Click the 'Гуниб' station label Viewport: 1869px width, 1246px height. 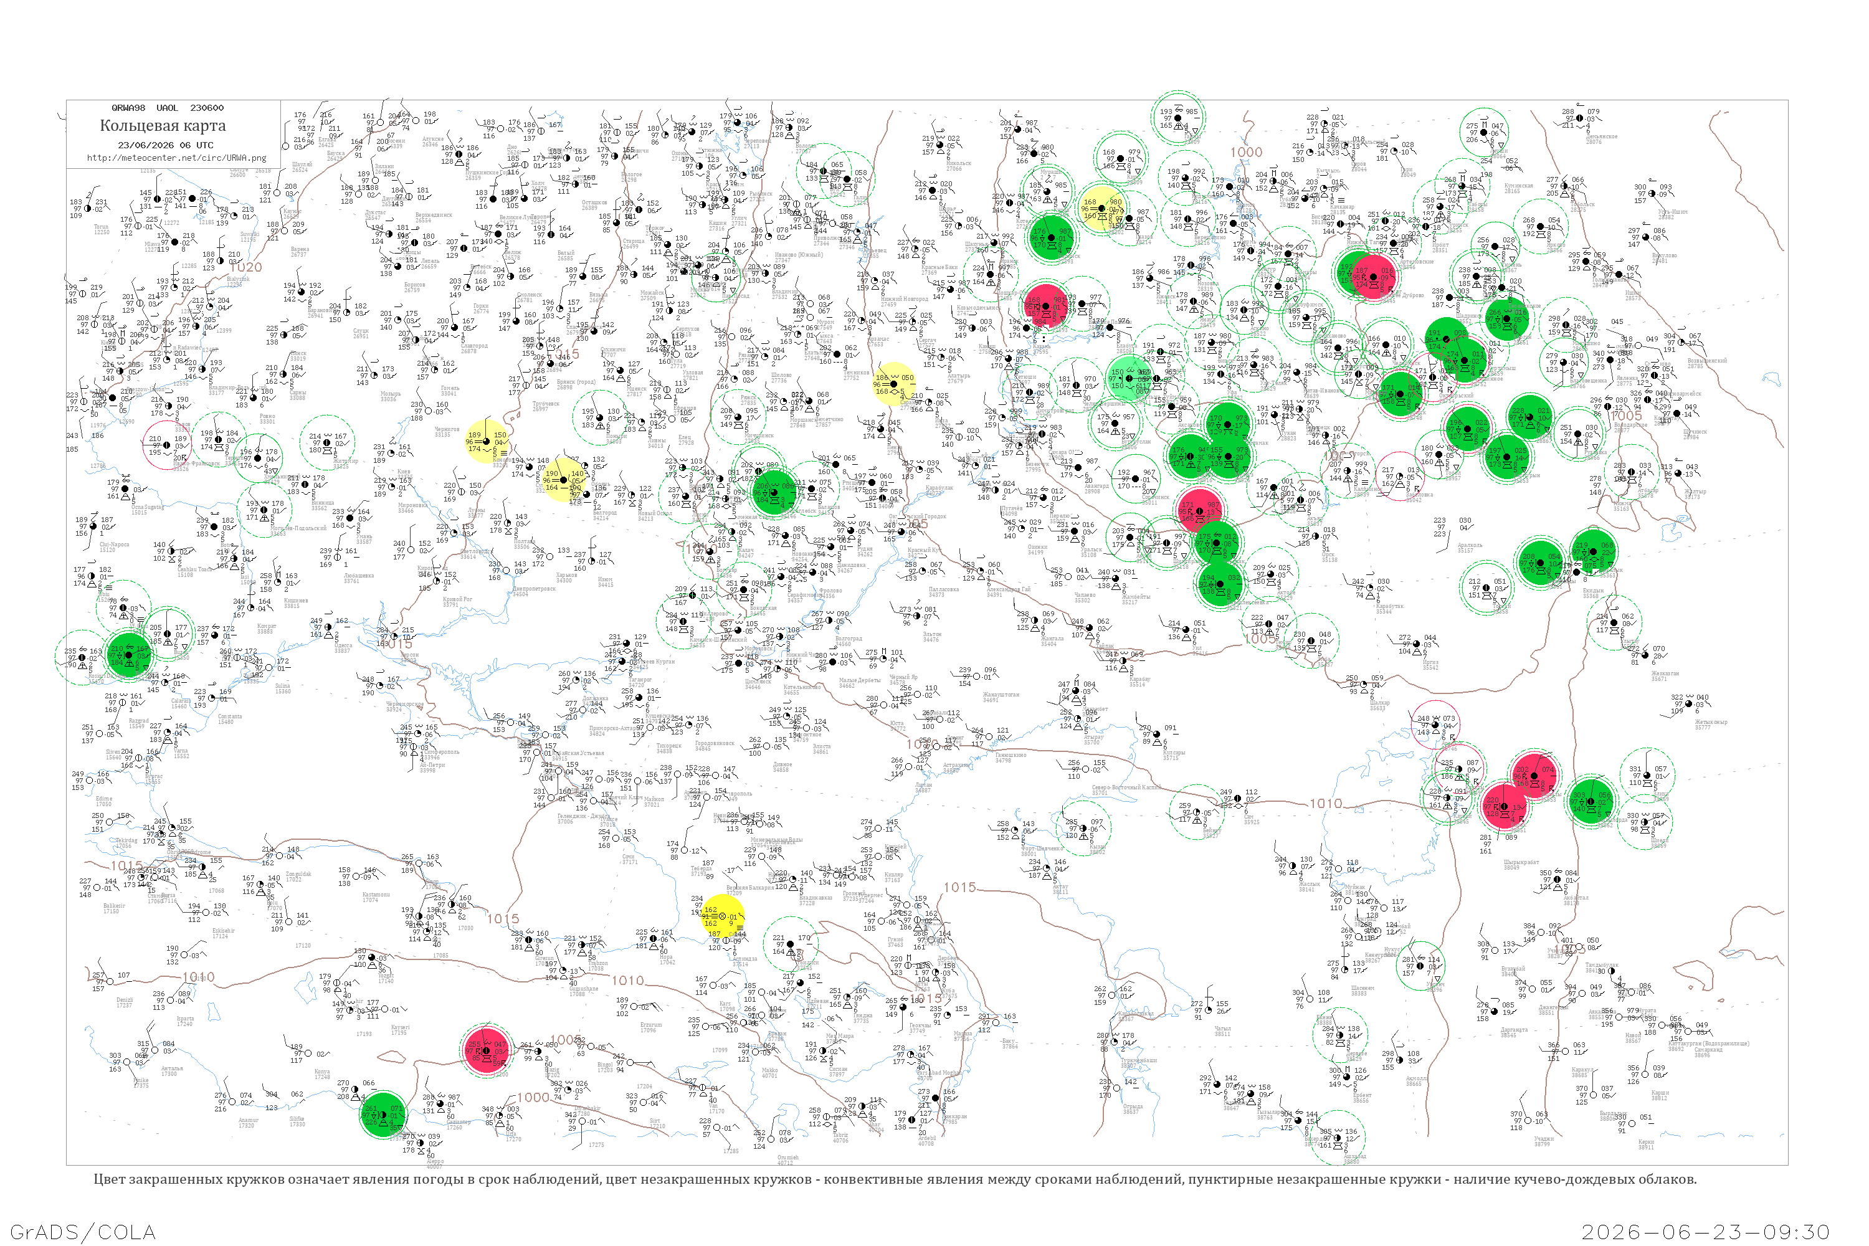pyautogui.click(x=896, y=939)
